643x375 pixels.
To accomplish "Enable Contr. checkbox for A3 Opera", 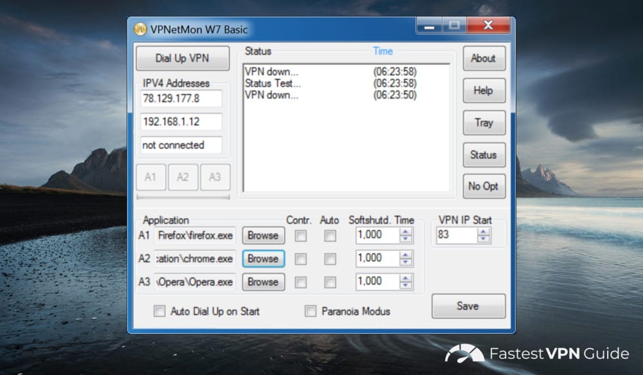I will (300, 282).
